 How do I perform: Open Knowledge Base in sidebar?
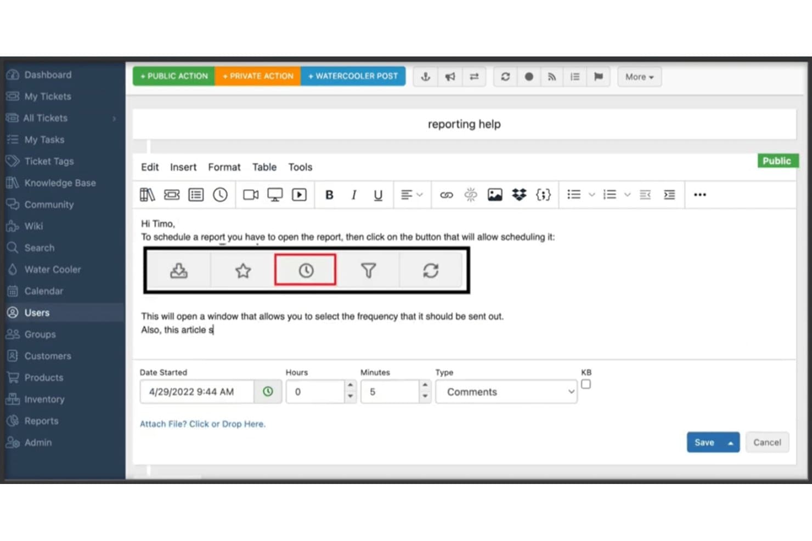60,183
